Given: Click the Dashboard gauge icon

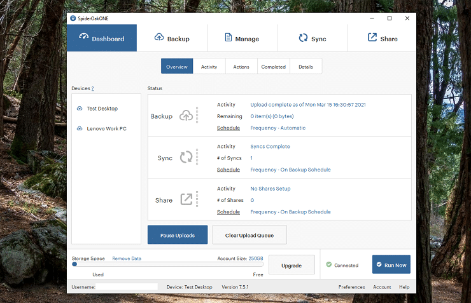Looking at the screenshot, I should 84,37.
